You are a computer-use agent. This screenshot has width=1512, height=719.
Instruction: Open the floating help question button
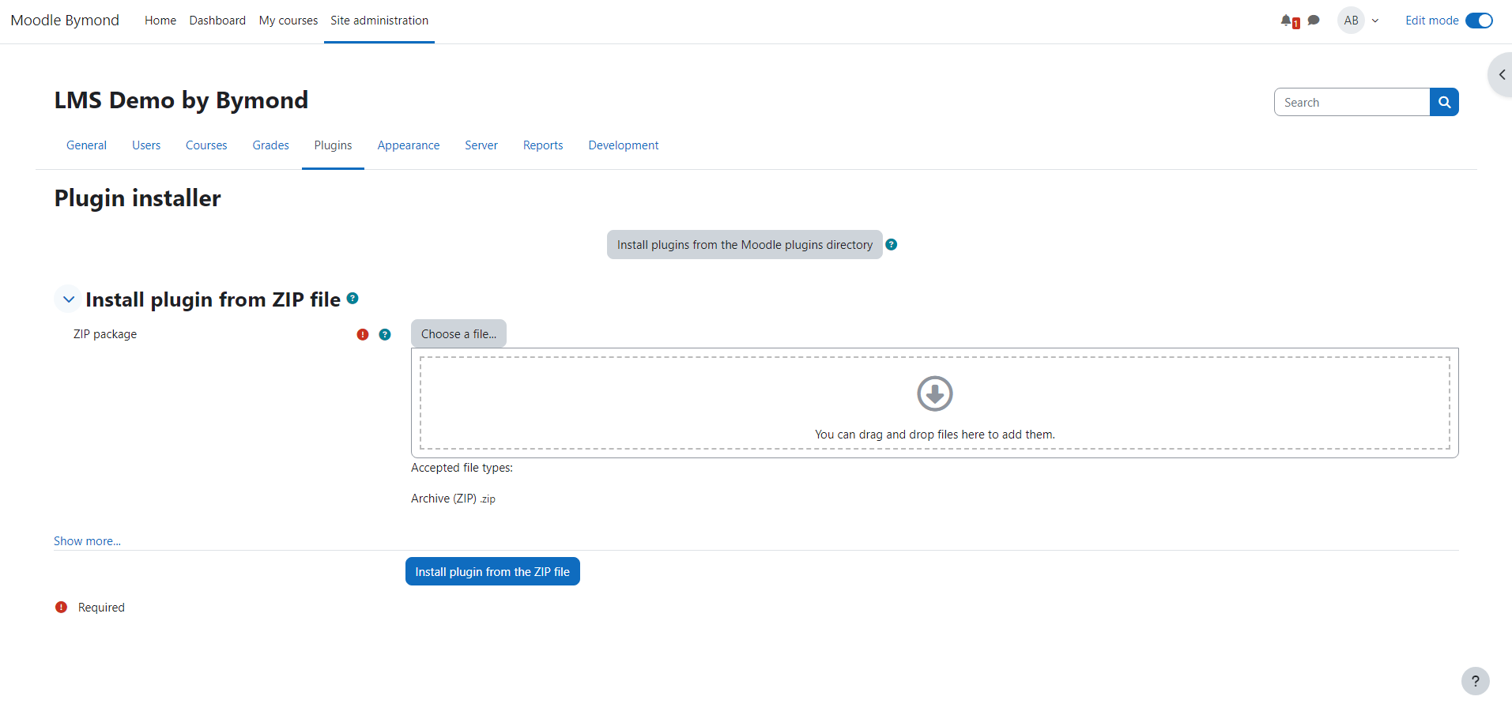1475,681
